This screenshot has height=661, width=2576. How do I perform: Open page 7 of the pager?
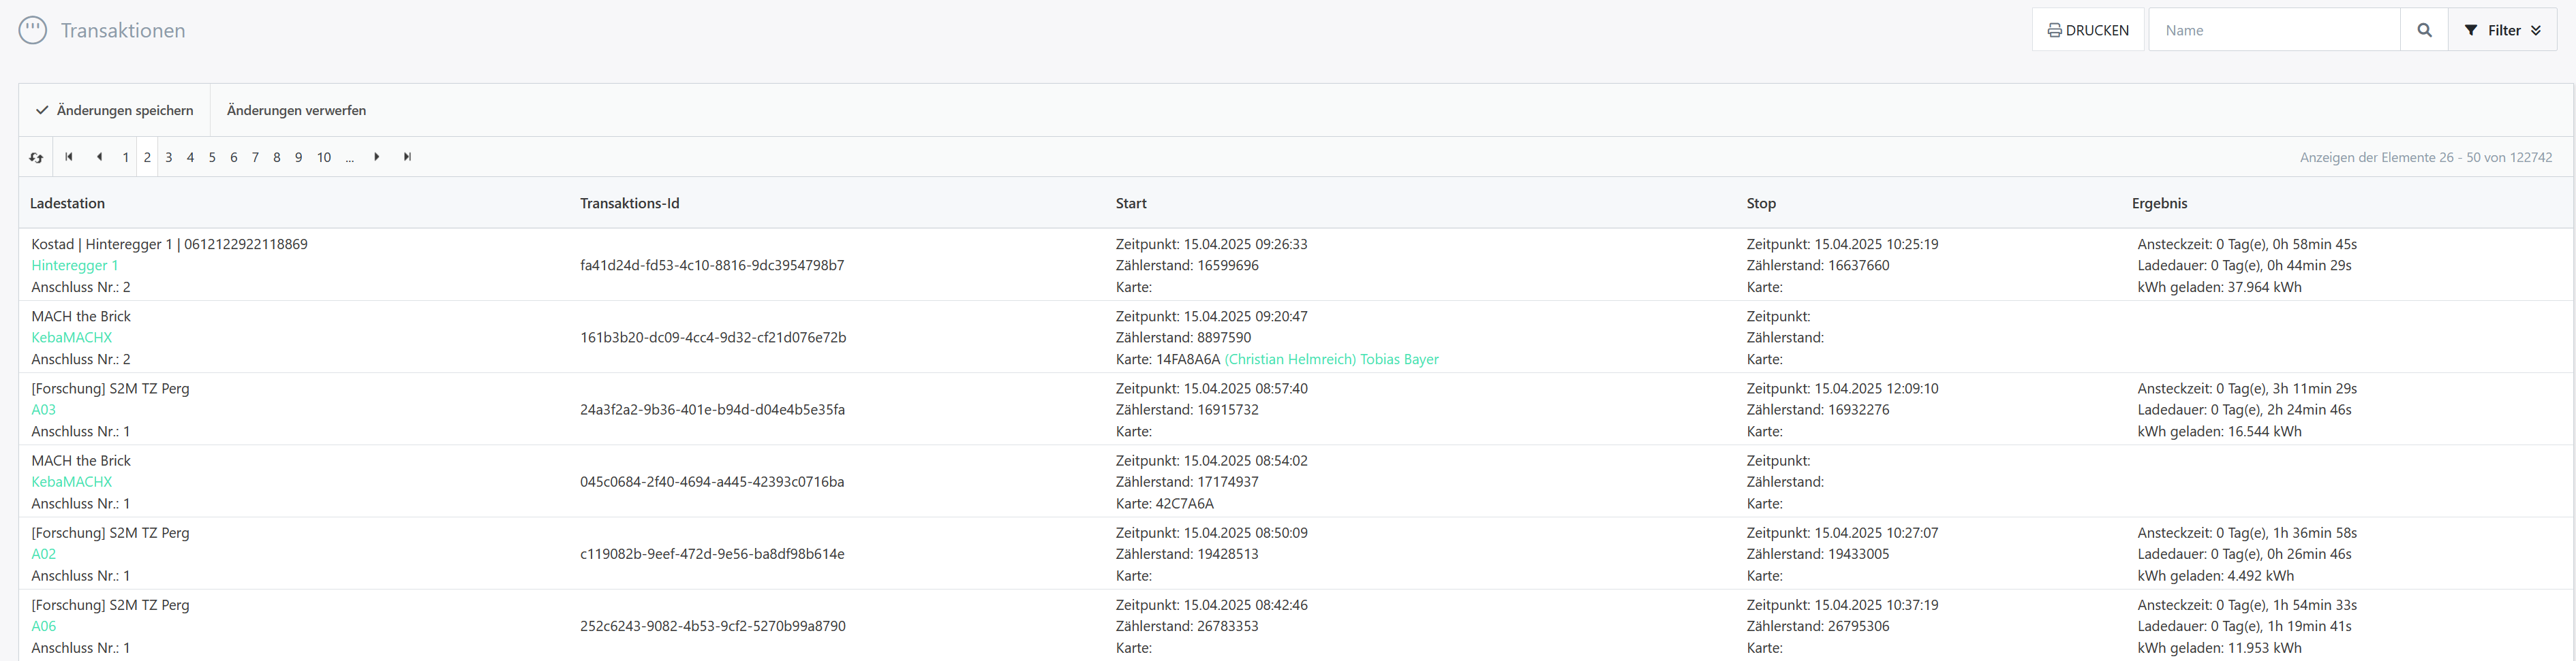point(255,158)
